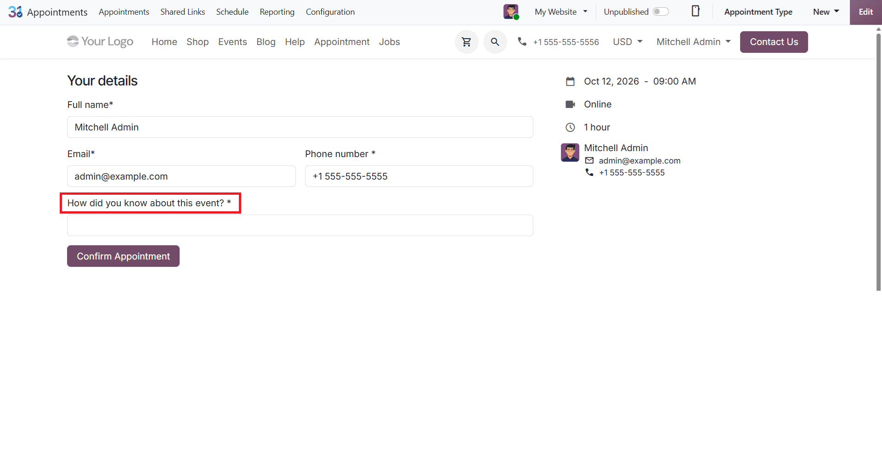Click the clock icon beside 1 hour

click(x=570, y=127)
